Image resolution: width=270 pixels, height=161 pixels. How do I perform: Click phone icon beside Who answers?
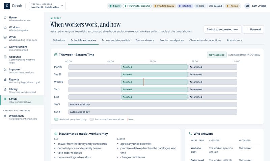(x=190, y=134)
